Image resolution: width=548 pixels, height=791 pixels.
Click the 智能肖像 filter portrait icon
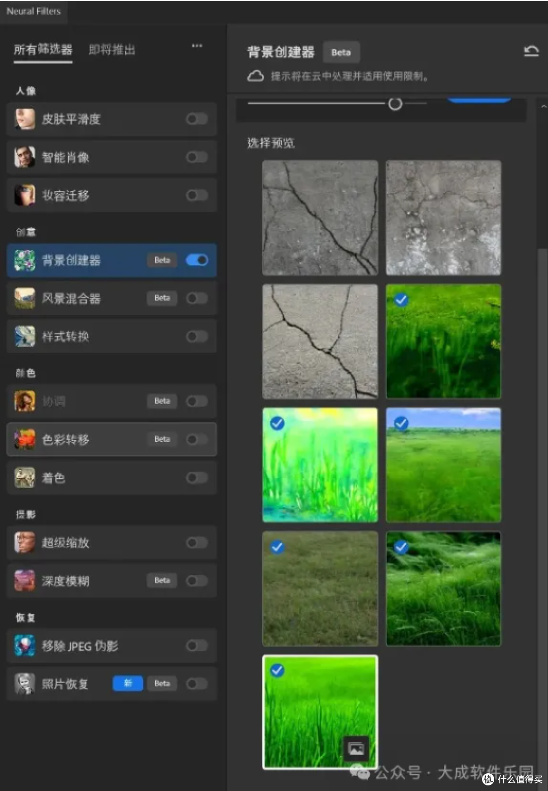24,157
